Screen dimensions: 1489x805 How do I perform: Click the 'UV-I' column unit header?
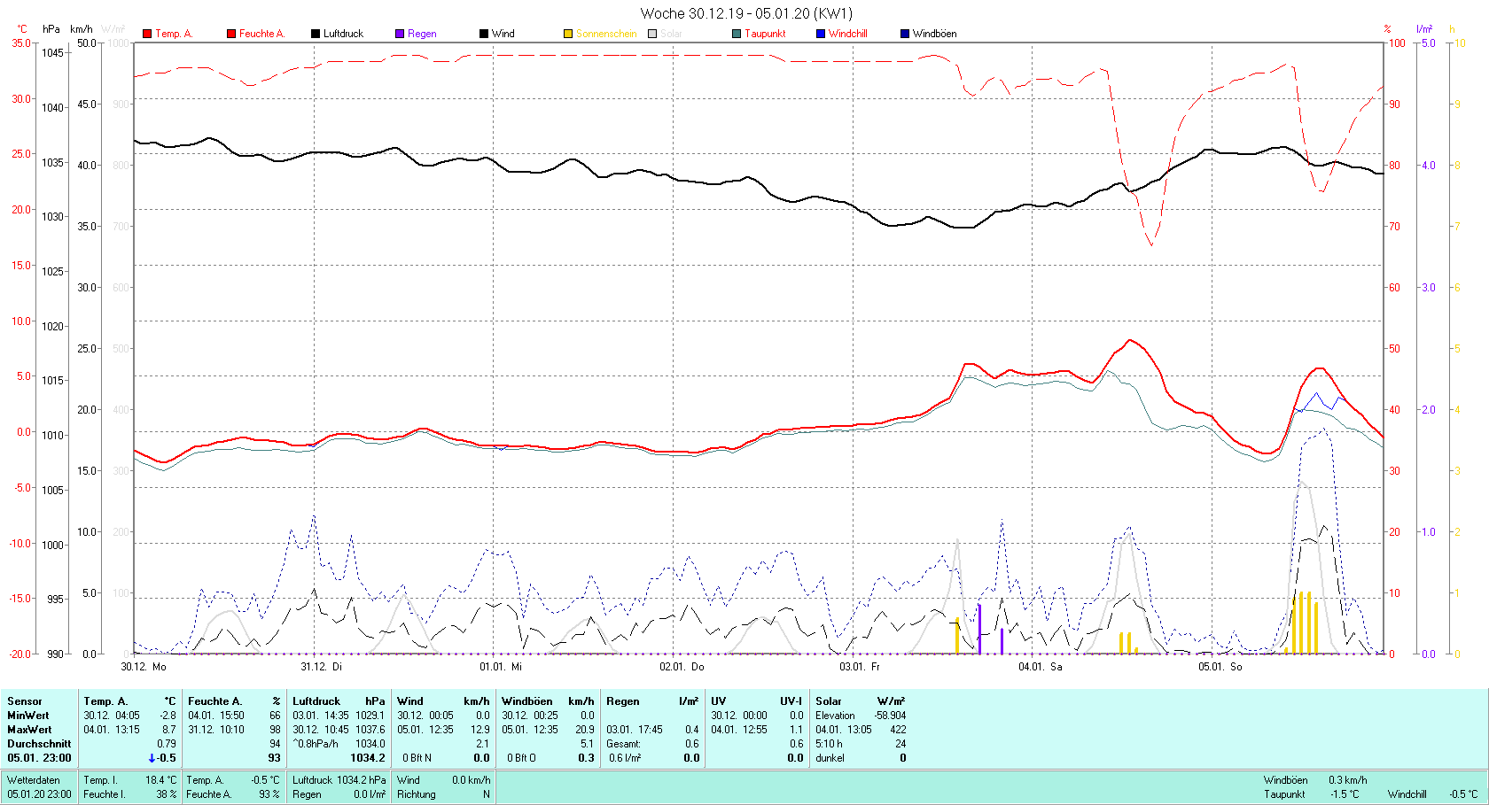(x=791, y=701)
